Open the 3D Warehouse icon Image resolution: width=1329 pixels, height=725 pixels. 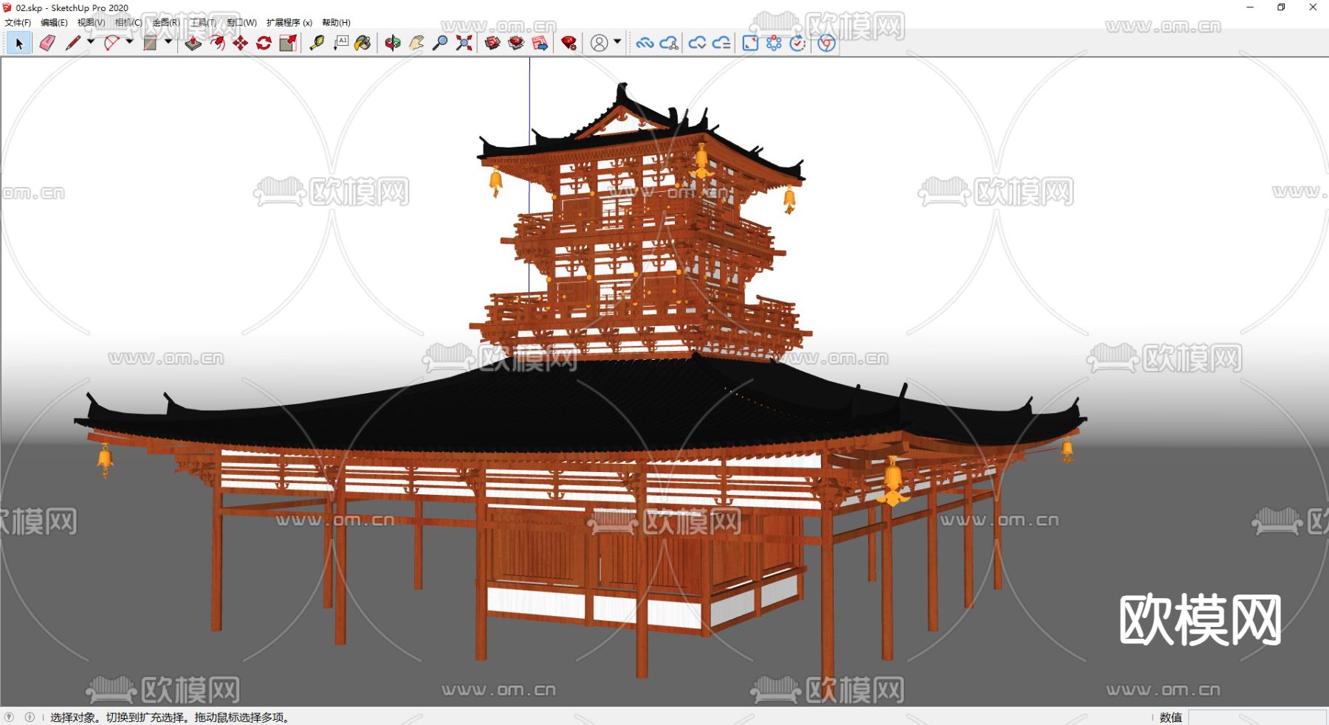tap(492, 44)
